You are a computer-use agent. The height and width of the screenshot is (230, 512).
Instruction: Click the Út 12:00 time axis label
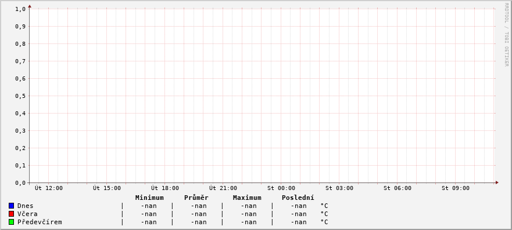click(x=49, y=188)
